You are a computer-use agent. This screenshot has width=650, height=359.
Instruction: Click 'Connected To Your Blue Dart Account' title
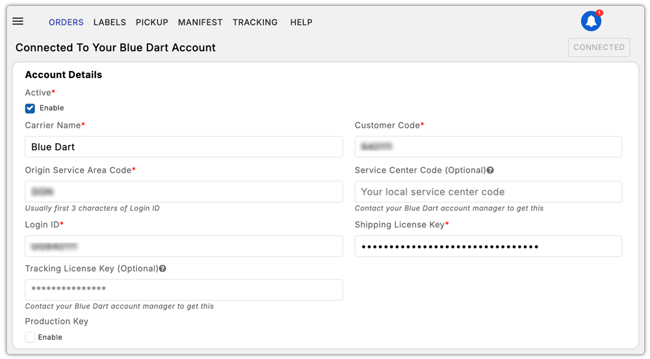(116, 47)
